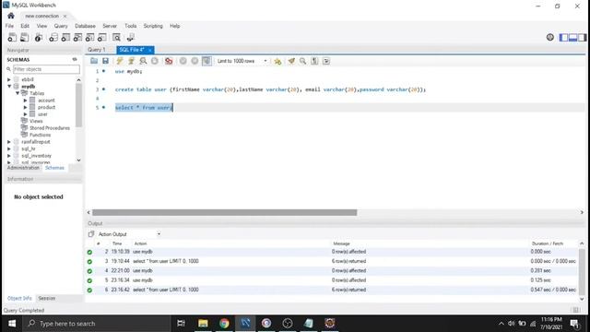Open File Explorer from taskbar

203,324
